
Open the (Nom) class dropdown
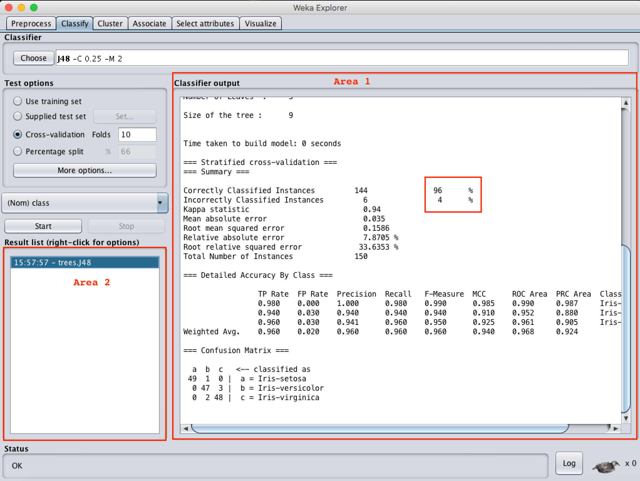(x=85, y=203)
